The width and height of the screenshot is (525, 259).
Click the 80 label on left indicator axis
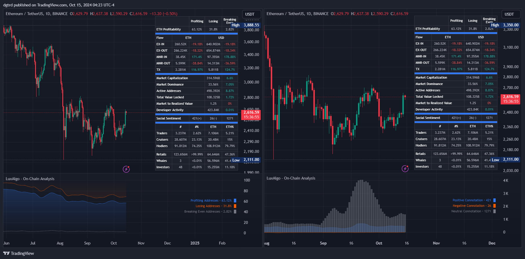tap(246, 191)
